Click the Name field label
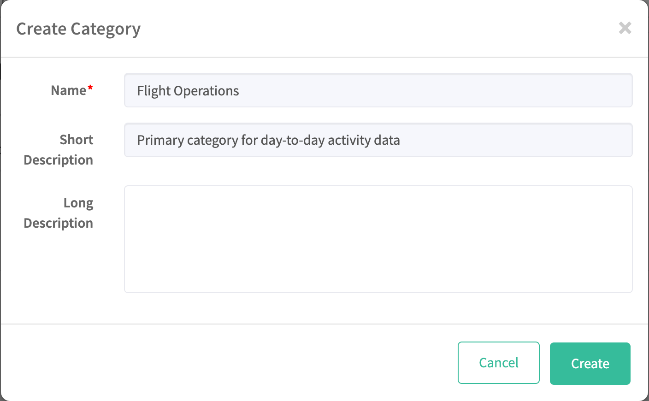Image resolution: width=649 pixels, height=401 pixels. (68, 90)
